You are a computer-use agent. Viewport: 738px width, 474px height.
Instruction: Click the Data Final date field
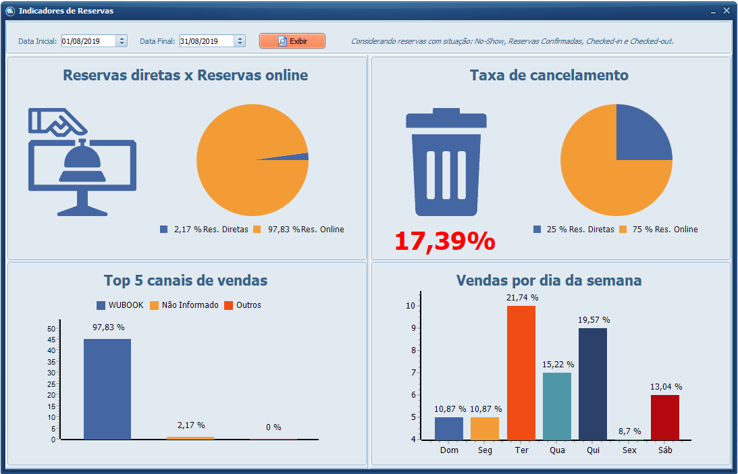coord(207,41)
